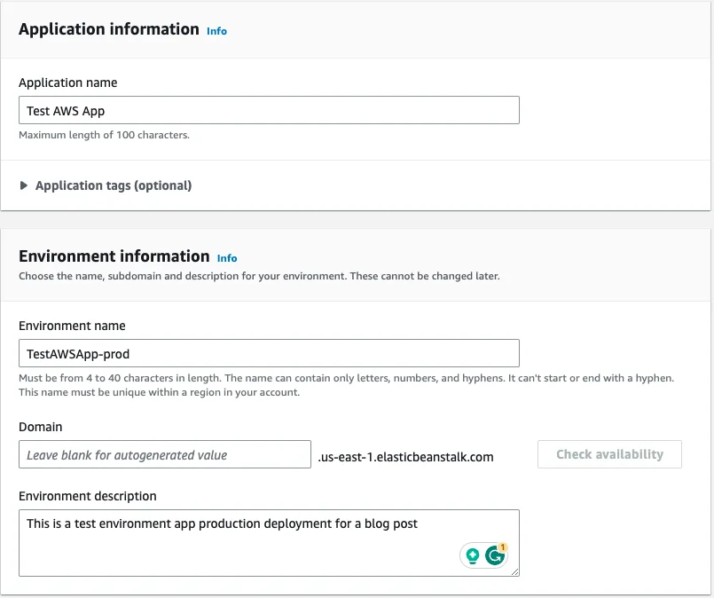Open the Info link beside Environment information
Viewport: 714px width, 598px height.
[226, 258]
